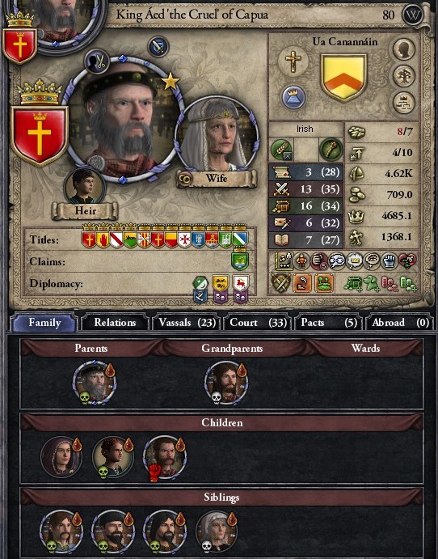Open the barber shop scissors icon
This screenshot has height=559, width=438.
coord(97,61)
